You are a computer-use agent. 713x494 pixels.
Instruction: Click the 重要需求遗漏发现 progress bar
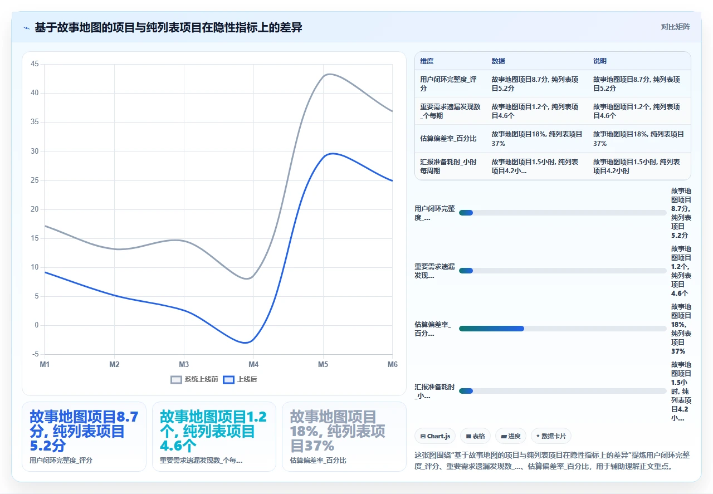point(563,271)
